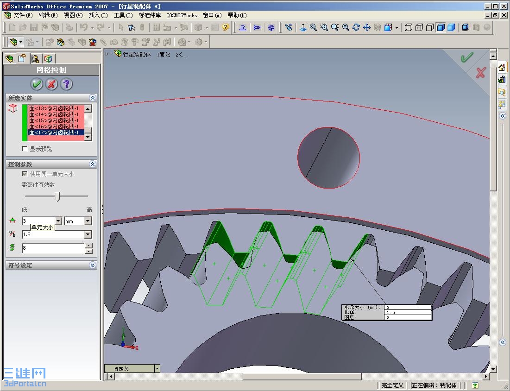
Task: Select the Zoom to Fit tool
Action: (313, 27)
